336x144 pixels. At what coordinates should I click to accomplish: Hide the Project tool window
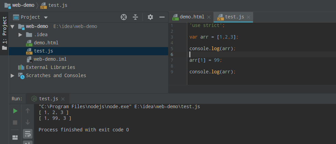(x=162, y=17)
